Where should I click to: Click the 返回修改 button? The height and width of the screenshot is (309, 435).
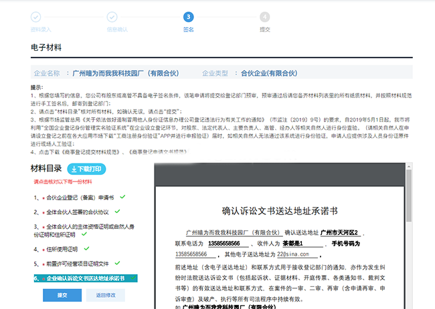[106, 295]
